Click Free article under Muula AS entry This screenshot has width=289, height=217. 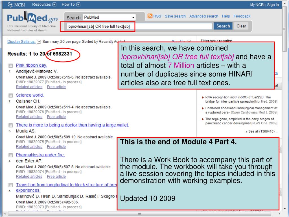pos(56,147)
